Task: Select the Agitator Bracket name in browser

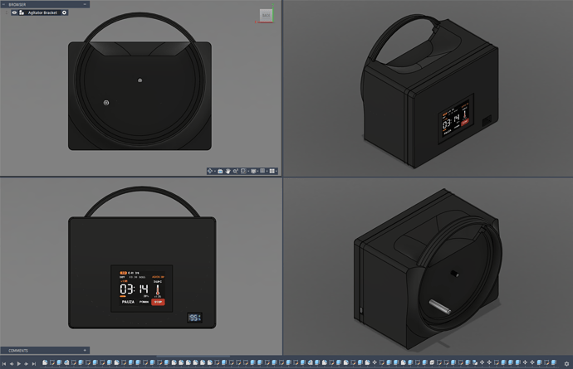Action: point(42,12)
